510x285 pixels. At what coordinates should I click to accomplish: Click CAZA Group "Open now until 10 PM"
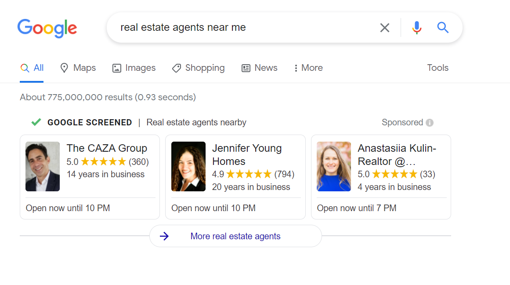(68, 208)
